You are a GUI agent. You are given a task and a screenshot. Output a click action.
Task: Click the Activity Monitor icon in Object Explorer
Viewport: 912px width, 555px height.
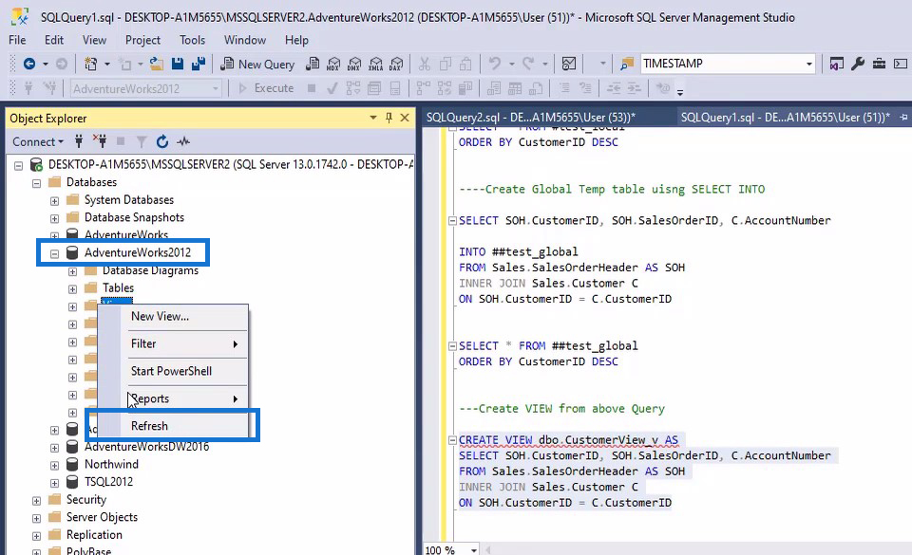click(183, 141)
